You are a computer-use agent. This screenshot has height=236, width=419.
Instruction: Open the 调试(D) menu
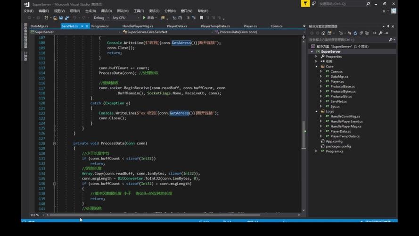coord(106,11)
